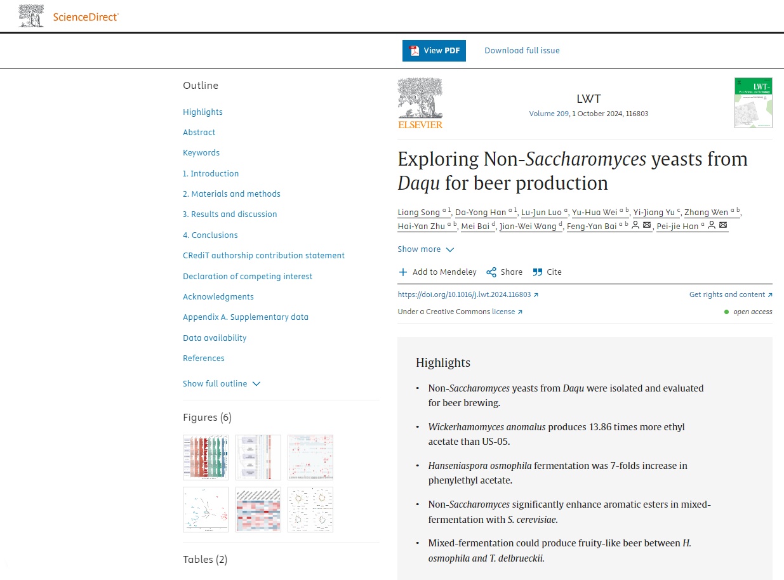This screenshot has height=580, width=784.
Task: Click the person icon next to Pei-jie Han
Action: tap(712, 226)
